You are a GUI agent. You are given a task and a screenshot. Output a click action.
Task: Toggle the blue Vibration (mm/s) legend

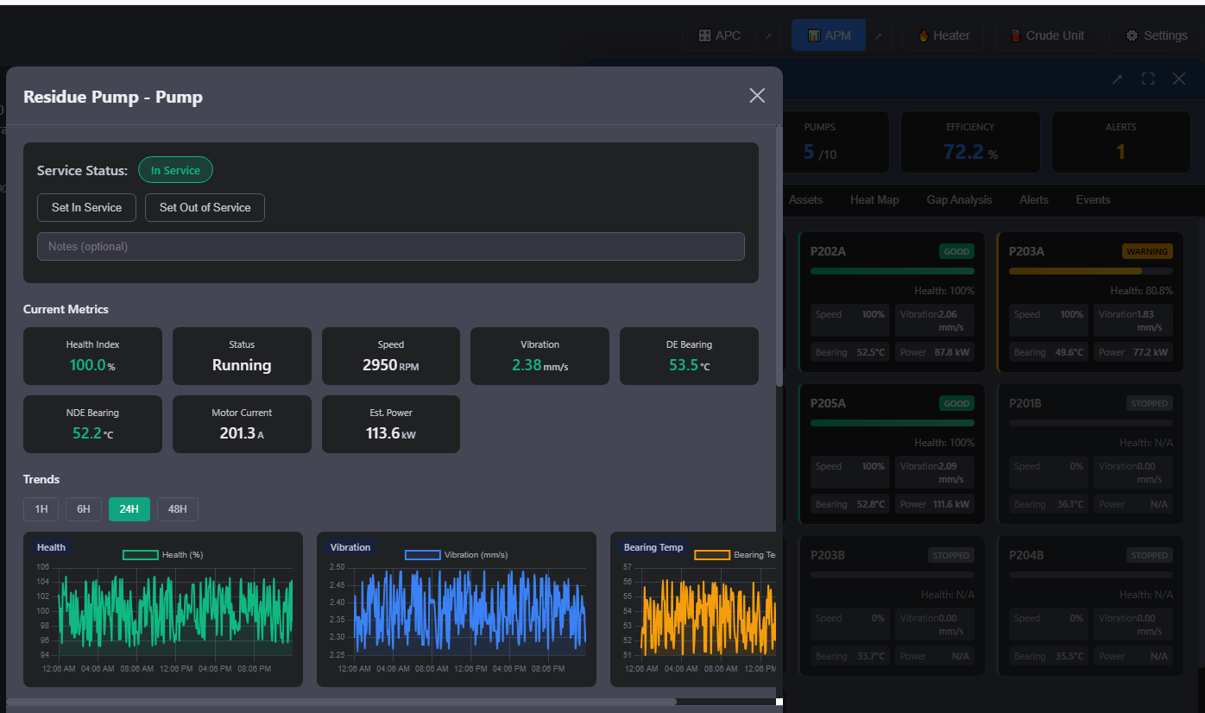pos(422,554)
